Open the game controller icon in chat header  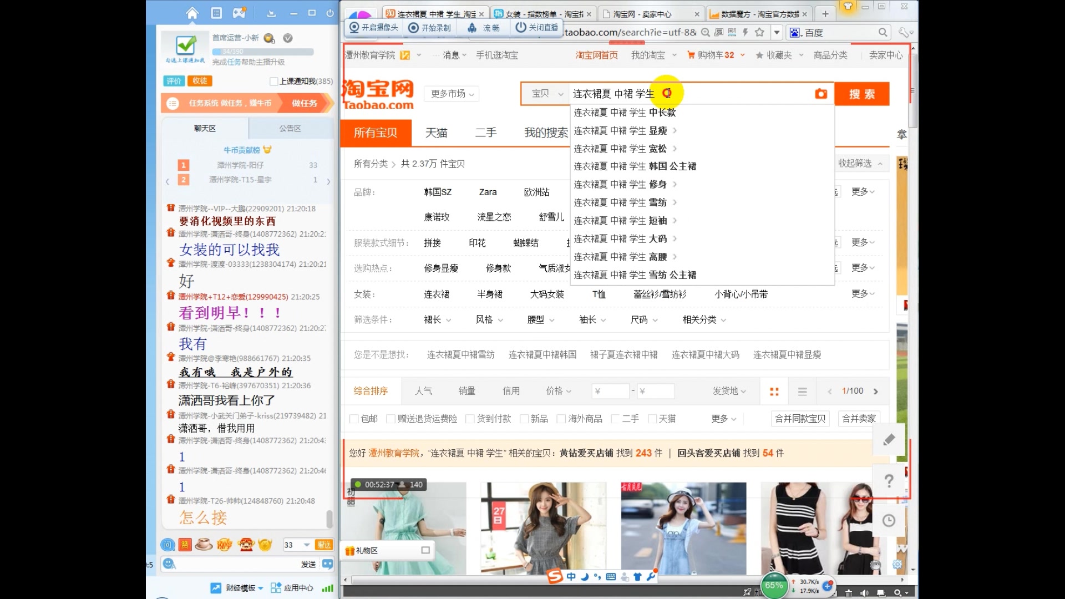(240, 13)
